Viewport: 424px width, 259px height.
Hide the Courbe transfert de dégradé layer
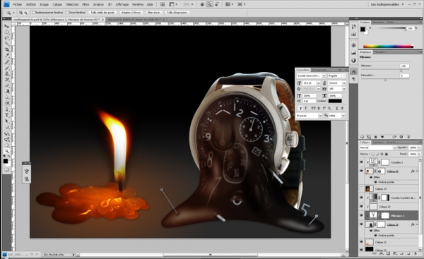click(362, 198)
